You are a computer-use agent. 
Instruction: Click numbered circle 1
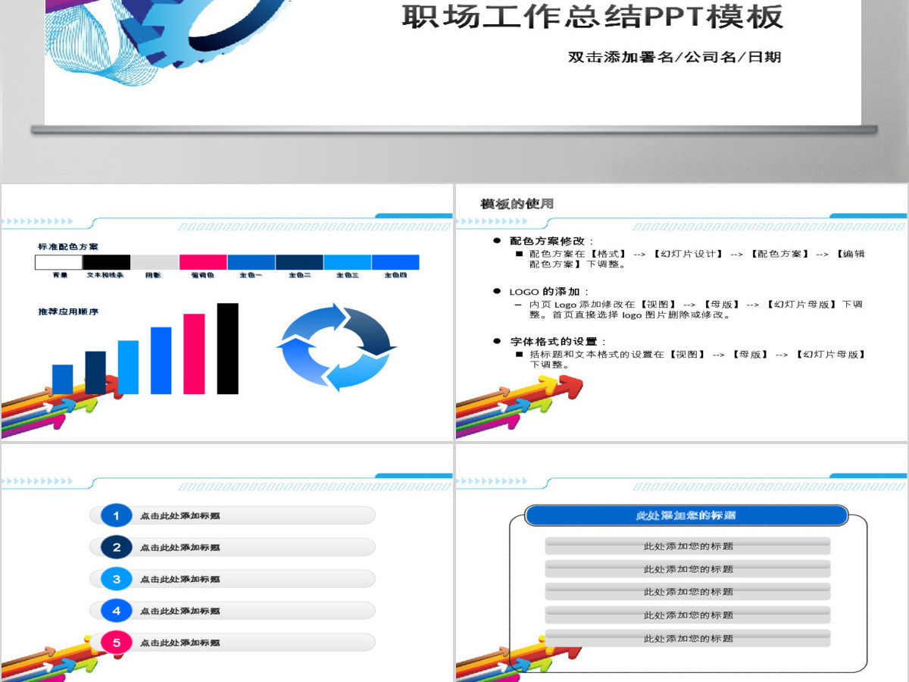coord(116,515)
